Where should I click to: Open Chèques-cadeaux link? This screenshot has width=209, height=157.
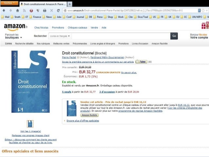click(77, 28)
